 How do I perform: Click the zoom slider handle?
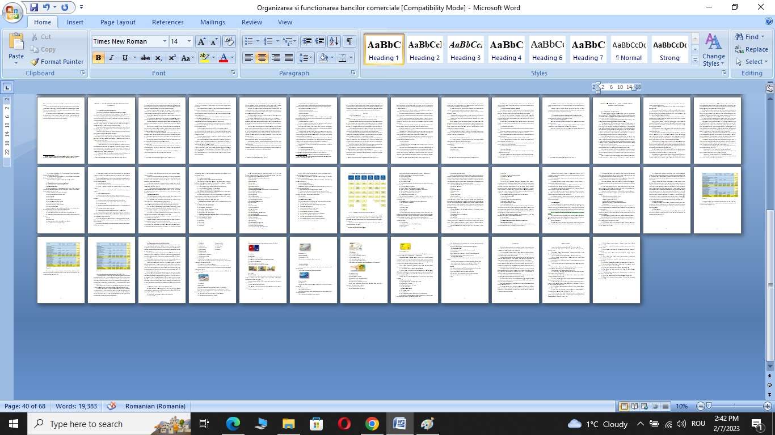(709, 406)
